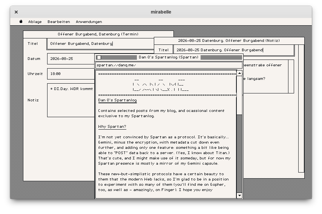Click the text 'langsam?' in Notiz window
322x214 pixels.
(256, 79)
